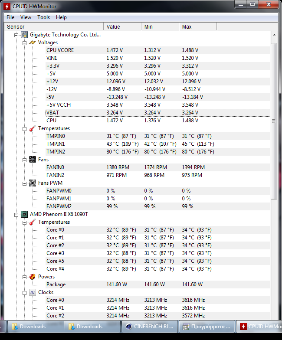Click the Max column header
The height and width of the screenshot is (340, 282).
[198, 27]
